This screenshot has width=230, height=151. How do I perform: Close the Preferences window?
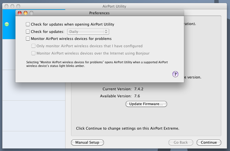pyautogui.click(x=20, y=13)
